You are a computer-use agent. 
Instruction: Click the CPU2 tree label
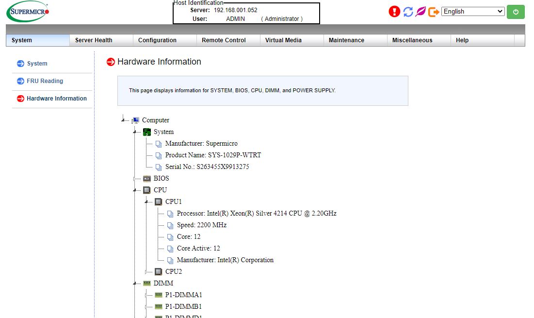click(173, 271)
